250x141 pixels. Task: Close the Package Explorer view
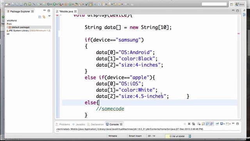pyautogui.click(x=32, y=11)
